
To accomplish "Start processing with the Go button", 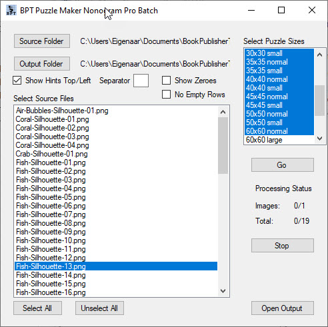I will pyautogui.click(x=283, y=165).
